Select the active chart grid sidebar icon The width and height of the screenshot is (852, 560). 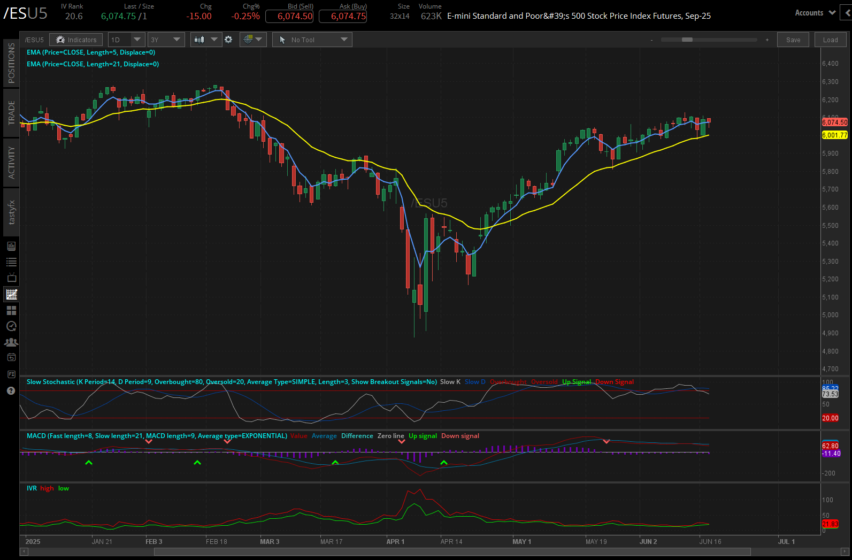pos(11,294)
